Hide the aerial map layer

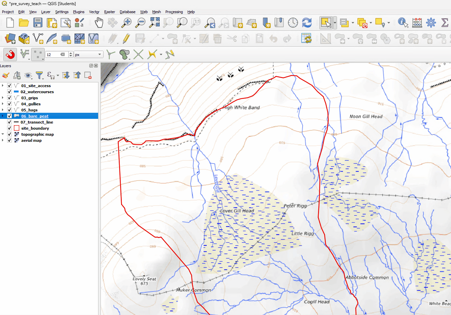pyautogui.click(x=9, y=140)
